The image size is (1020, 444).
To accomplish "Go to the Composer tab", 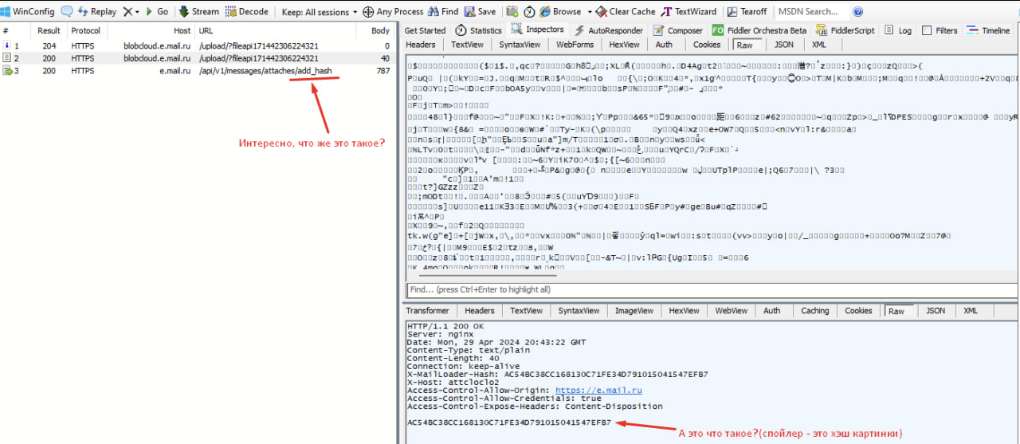I will 678,30.
